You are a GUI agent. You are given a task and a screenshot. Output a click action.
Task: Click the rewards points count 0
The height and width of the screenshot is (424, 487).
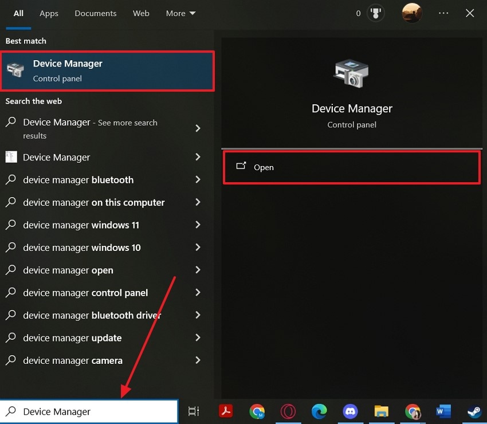point(359,13)
